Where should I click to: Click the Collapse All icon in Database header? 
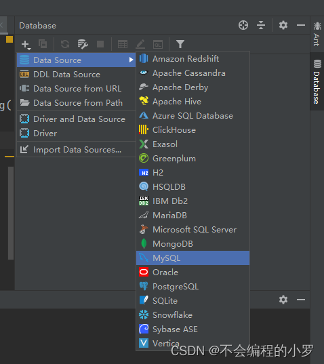(x=261, y=25)
